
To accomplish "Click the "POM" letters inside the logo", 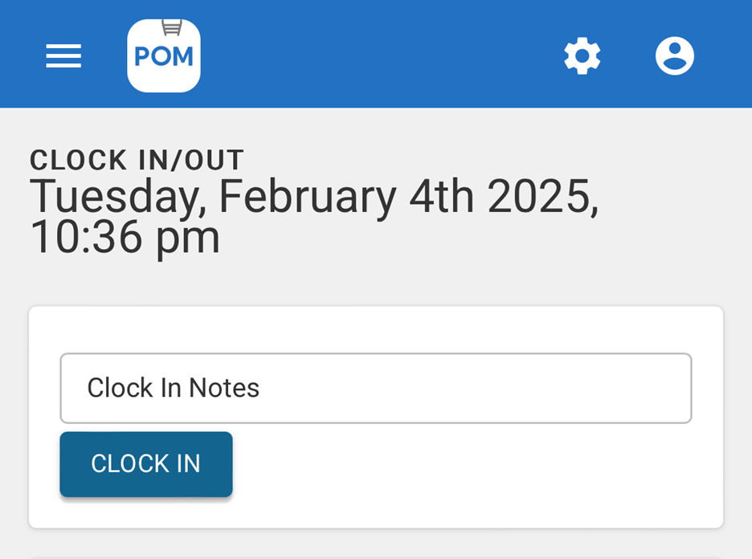I will (x=164, y=58).
